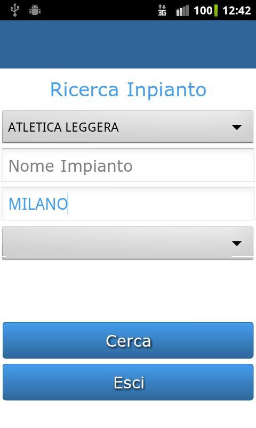Tap the 12:42 clock in status bar

(x=236, y=11)
